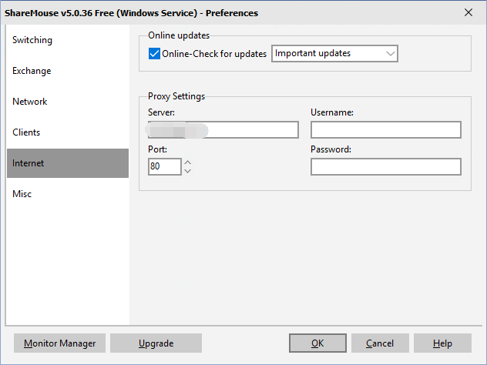Confirm settings with OK
Viewport: 487px width, 365px height.
click(x=317, y=343)
